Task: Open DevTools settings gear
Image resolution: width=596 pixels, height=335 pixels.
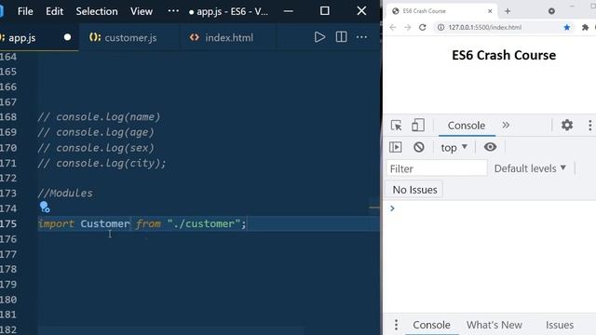Action: point(567,125)
